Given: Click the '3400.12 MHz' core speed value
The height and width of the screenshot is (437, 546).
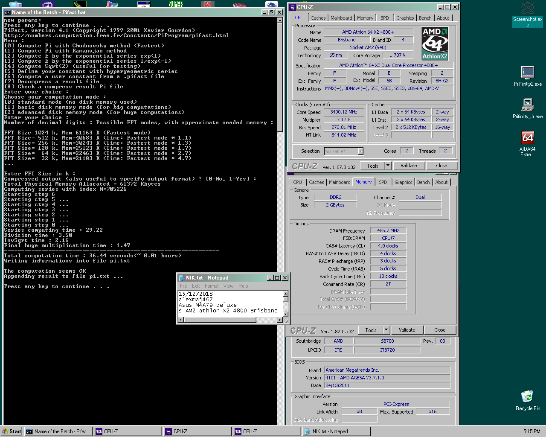Looking at the screenshot, I should [x=343, y=112].
